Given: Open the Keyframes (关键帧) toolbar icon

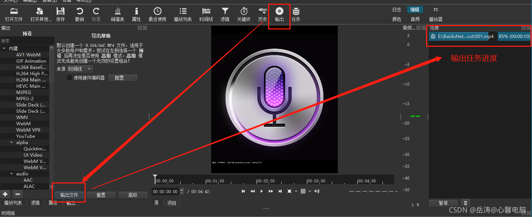Looking at the screenshot, I should pos(244,11).
